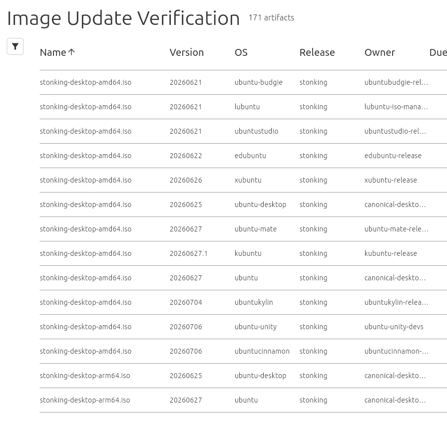Toggle sort direction via Name arrow icon
Viewport: 447px width, 421px height.
[x=71, y=52]
